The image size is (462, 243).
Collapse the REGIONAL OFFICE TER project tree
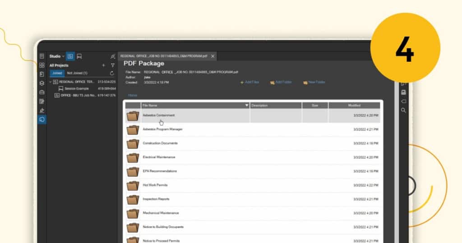[x=51, y=82]
